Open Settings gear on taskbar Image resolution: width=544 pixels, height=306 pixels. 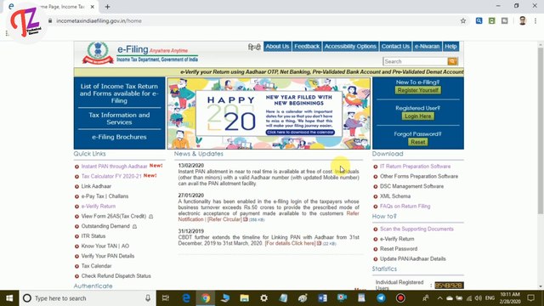[264, 298]
